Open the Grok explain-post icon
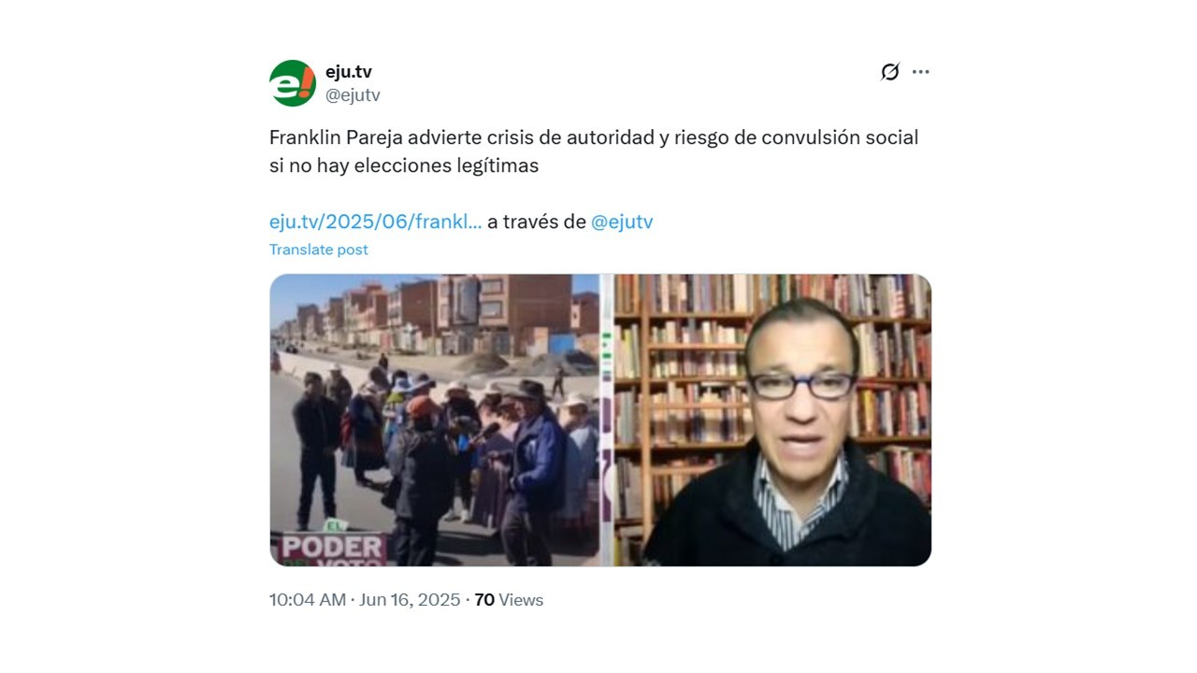This screenshot has height=673, width=1197. coord(889,72)
